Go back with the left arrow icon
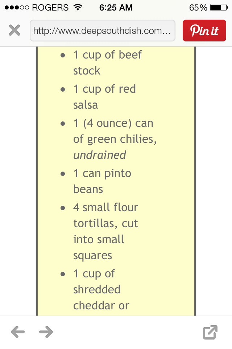232x349 pixels. tap(18, 332)
